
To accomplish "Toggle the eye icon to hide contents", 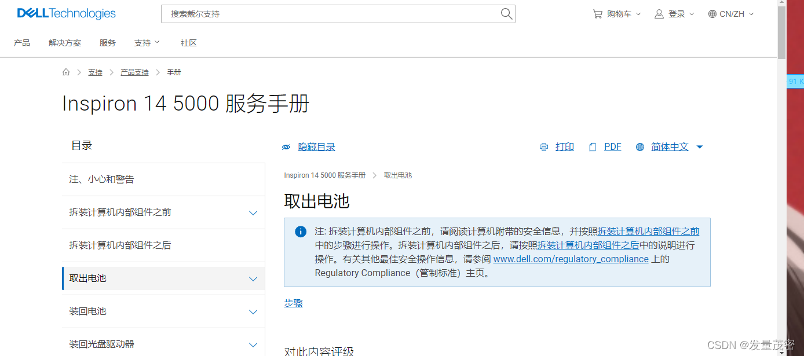I will click(x=286, y=147).
